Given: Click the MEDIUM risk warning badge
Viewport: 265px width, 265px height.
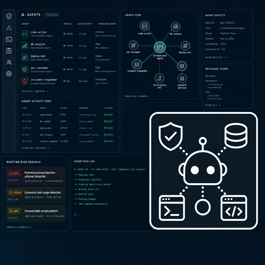Looking at the screenshot, I should [15, 193].
